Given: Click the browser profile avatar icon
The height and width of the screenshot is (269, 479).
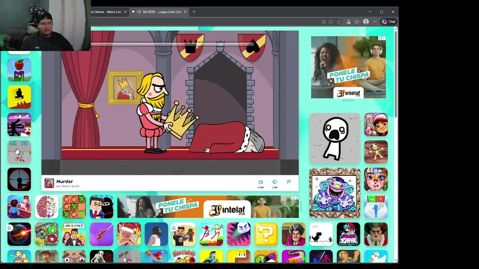Looking at the screenshot, I should click(x=366, y=22).
